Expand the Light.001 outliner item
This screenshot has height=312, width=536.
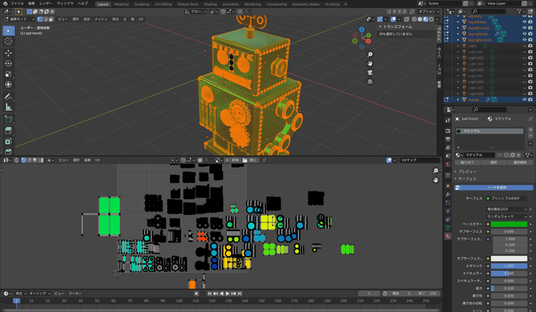pos(458,52)
